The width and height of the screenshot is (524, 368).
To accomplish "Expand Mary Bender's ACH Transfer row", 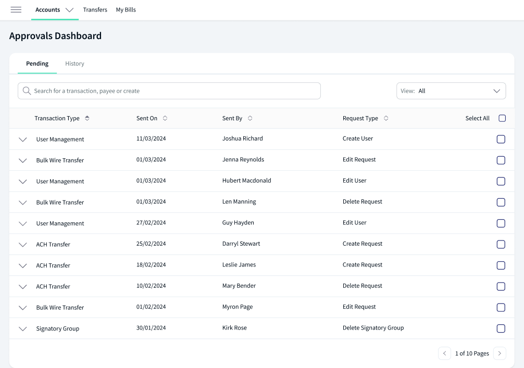I will 23,287.
